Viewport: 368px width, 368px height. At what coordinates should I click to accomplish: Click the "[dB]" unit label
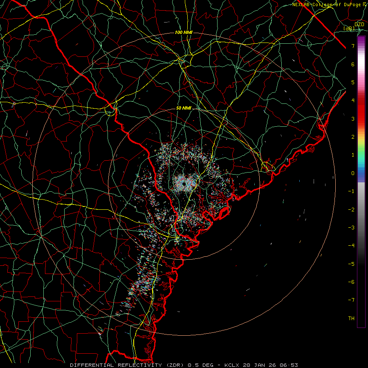click(349, 28)
